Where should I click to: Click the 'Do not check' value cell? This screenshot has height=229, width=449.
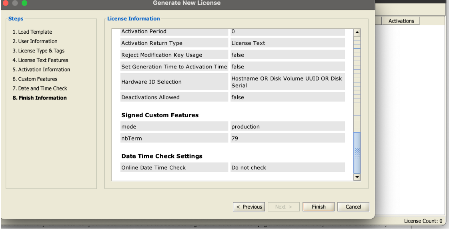pos(287,167)
